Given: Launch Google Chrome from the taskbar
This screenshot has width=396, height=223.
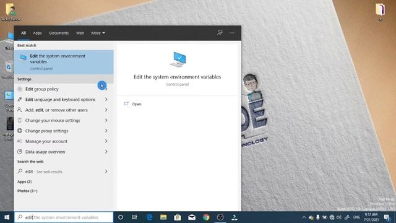Looking at the screenshot, I should click(206, 217).
